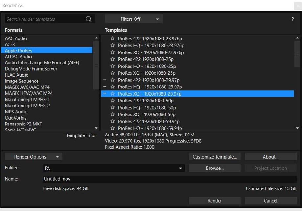Open the Filters Off dropdown
This screenshot has width=302, height=211.
133,19
